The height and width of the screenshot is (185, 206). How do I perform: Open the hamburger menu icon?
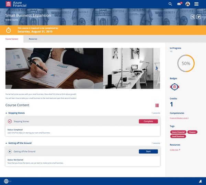pyautogui.click(x=196, y=4)
